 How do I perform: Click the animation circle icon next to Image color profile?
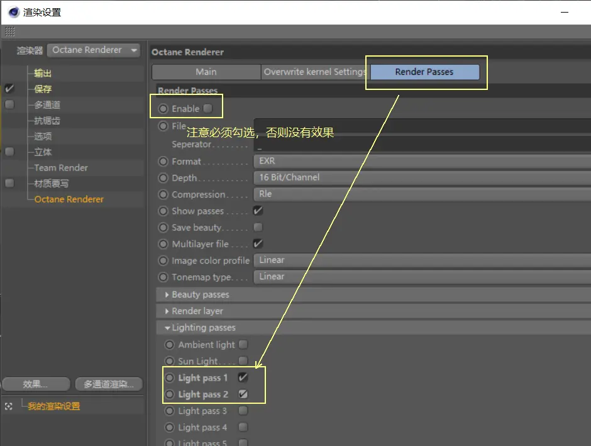(163, 260)
